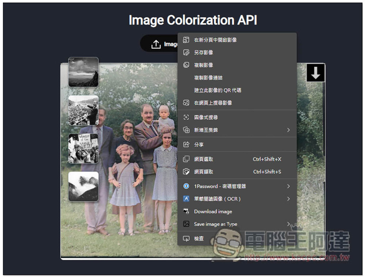Select 另存影像 to save the image
The image size is (365, 278).
(204, 52)
